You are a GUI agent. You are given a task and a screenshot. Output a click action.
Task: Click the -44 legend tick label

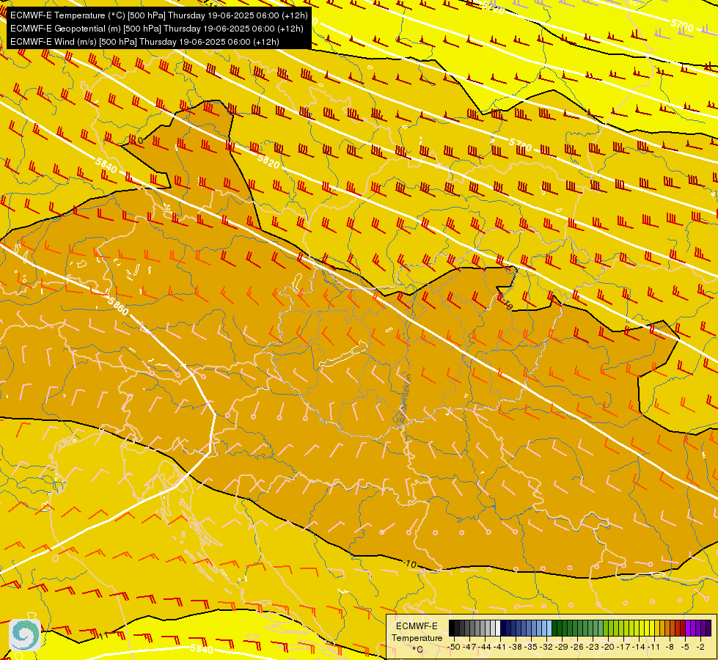[485, 647]
